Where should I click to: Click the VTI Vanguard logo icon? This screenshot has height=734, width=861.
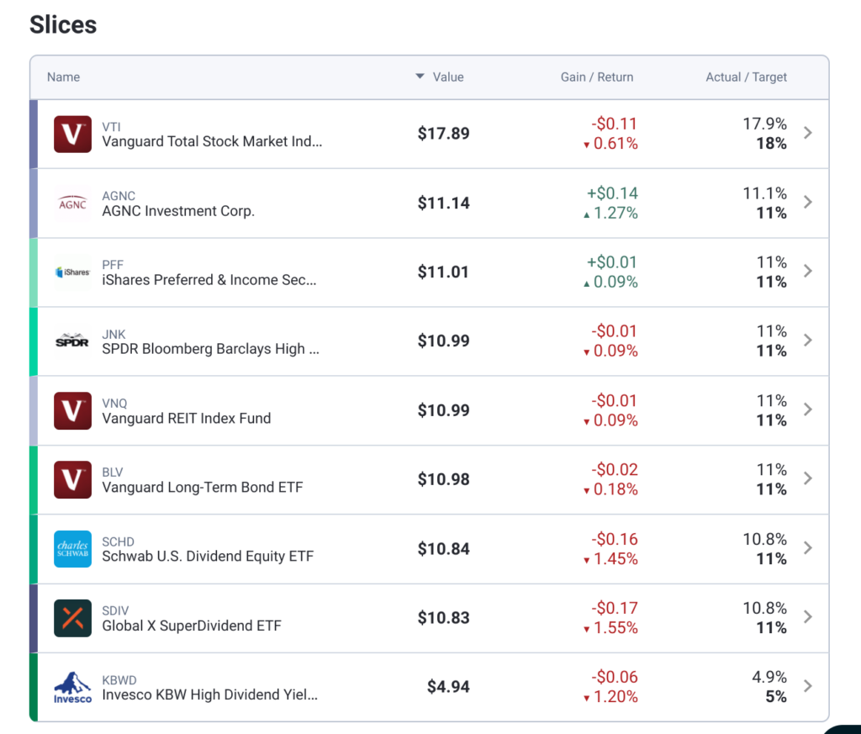point(72,135)
